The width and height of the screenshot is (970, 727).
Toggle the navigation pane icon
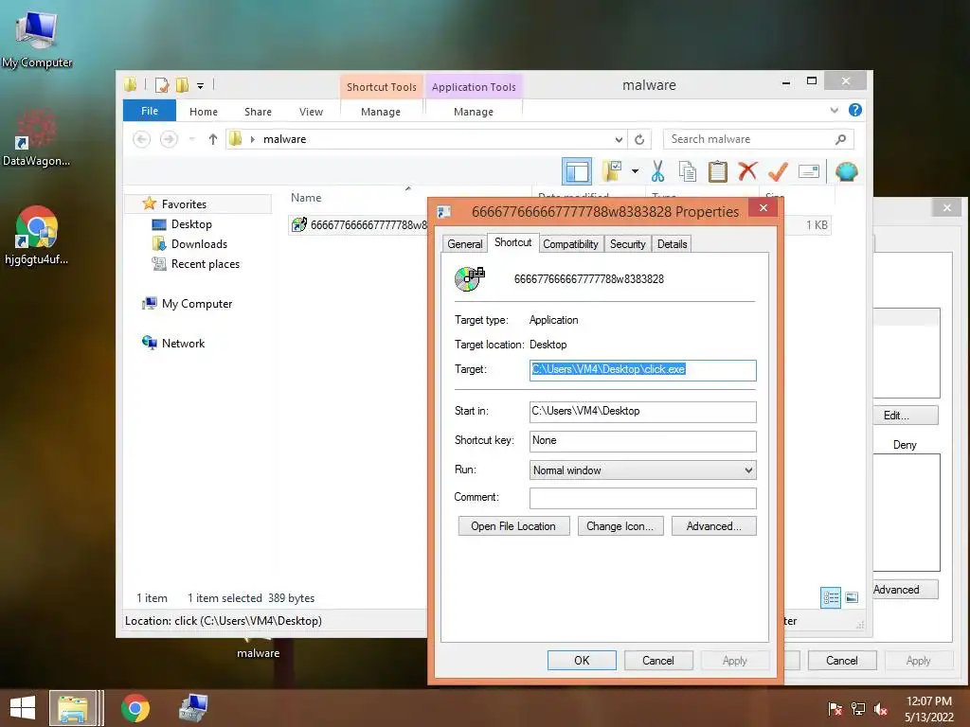click(x=577, y=171)
